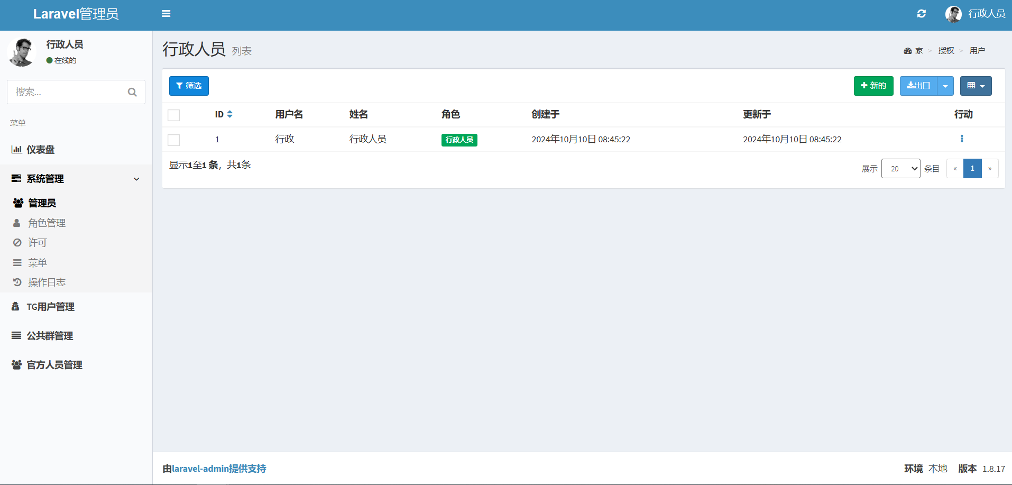The height and width of the screenshot is (485, 1012).
Task: Follow the laravel-admin footer link
Action: click(200, 469)
